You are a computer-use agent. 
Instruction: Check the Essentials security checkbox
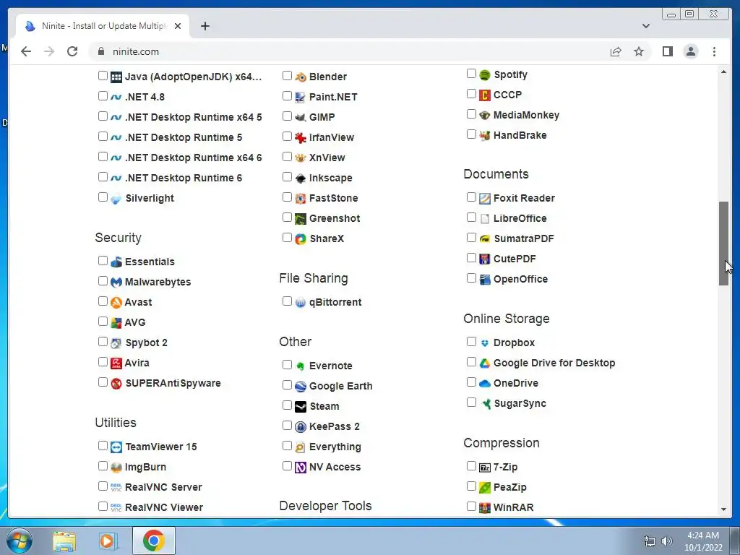103,260
